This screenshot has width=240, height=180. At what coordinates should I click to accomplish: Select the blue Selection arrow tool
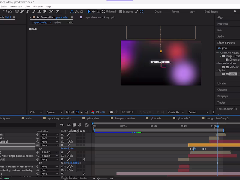coord(89,11)
